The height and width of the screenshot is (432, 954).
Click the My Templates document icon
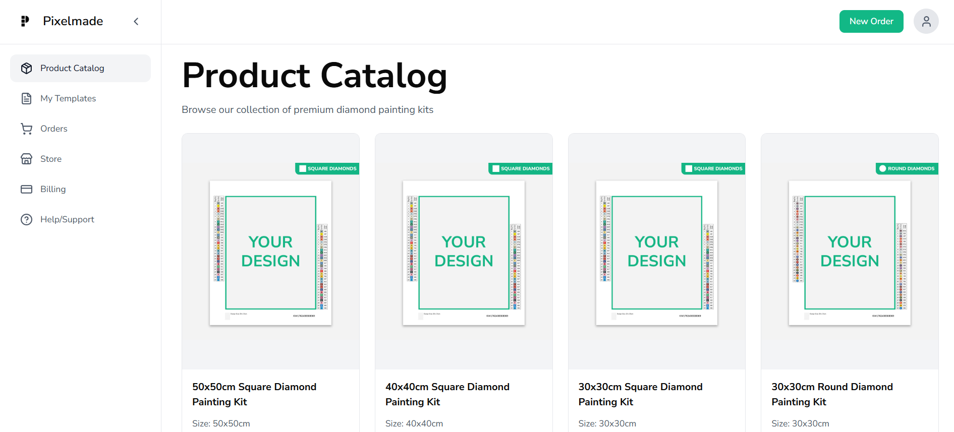click(x=27, y=98)
